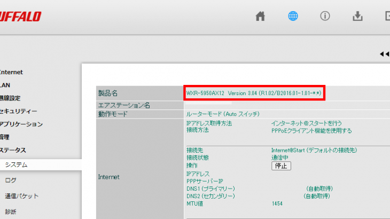
Task: Click the WXR-5950AX12 version text
Action: tap(253, 93)
